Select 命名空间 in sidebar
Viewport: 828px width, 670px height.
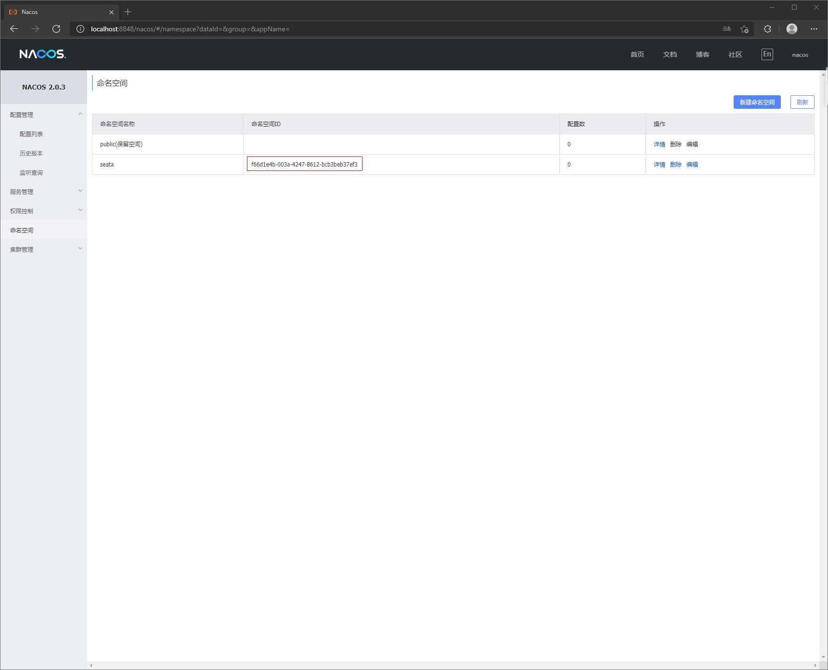43,230
